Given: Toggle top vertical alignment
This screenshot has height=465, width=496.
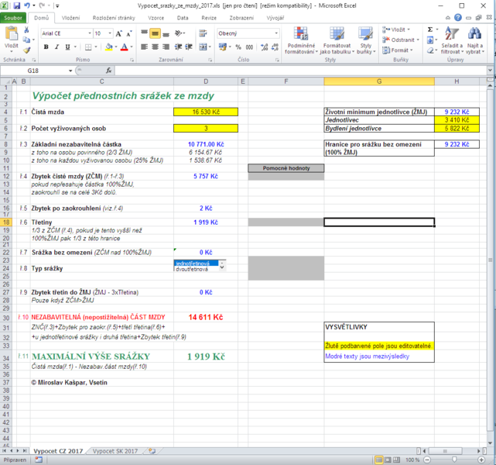Looking at the screenshot, I should click(x=144, y=33).
